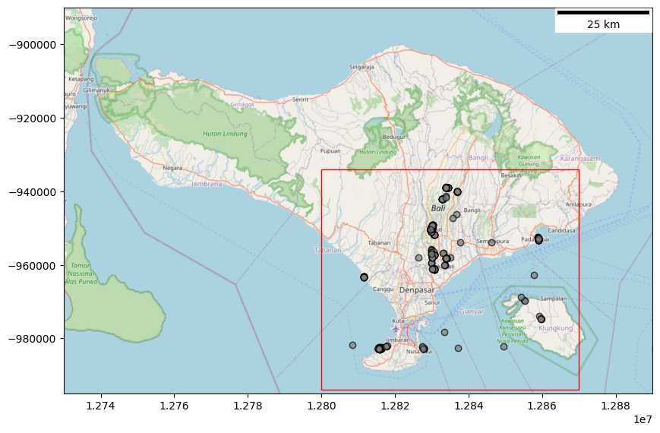Click the Klungkung label on Nusa Penida

click(555, 328)
